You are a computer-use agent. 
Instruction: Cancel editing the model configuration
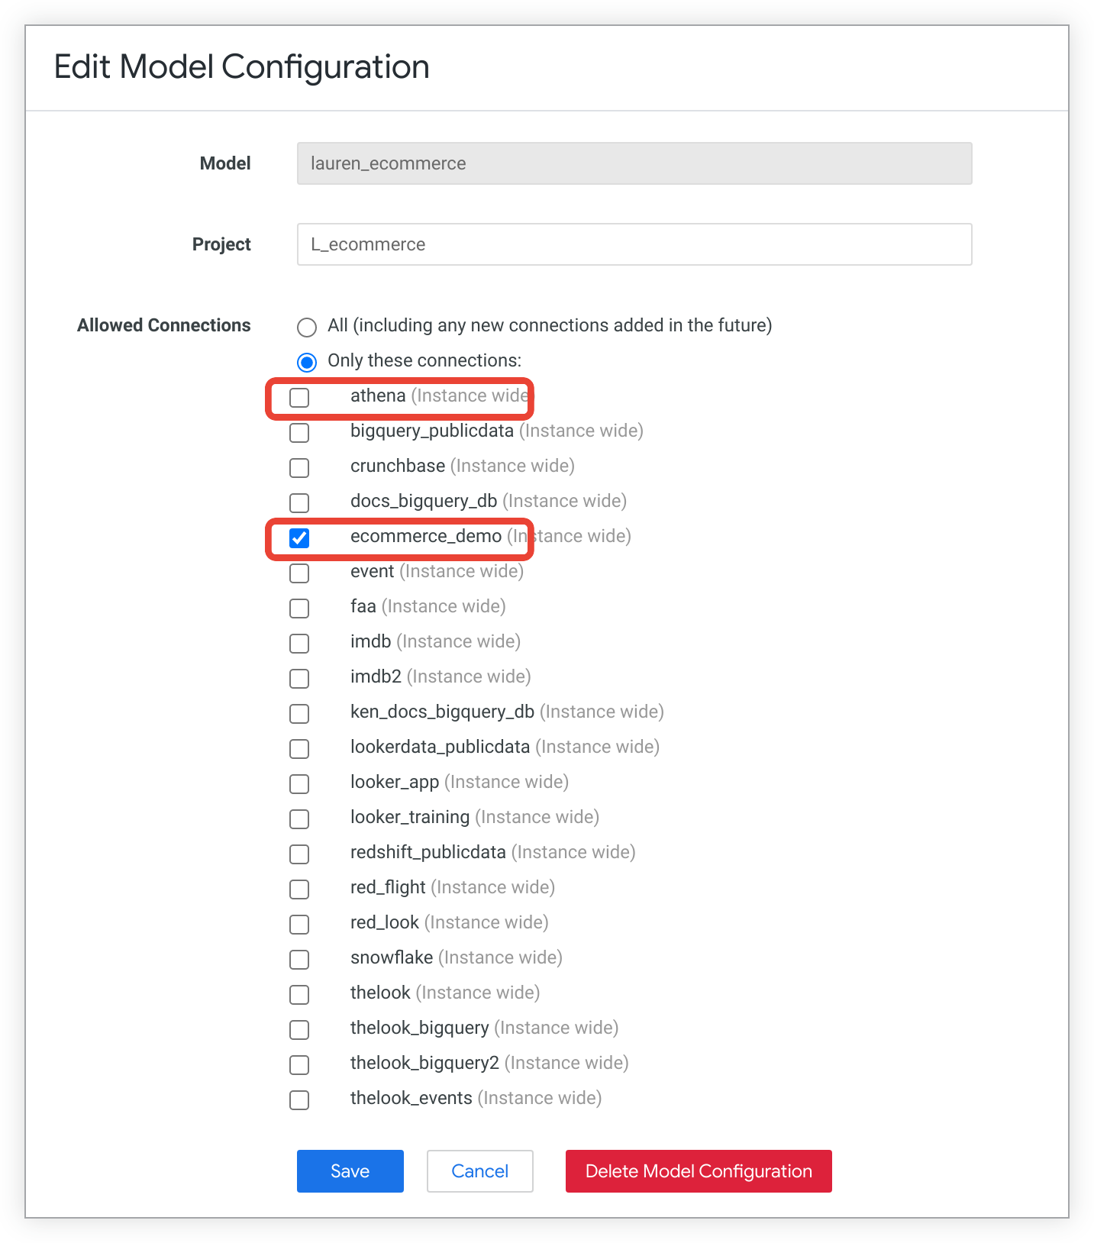[x=479, y=1171]
